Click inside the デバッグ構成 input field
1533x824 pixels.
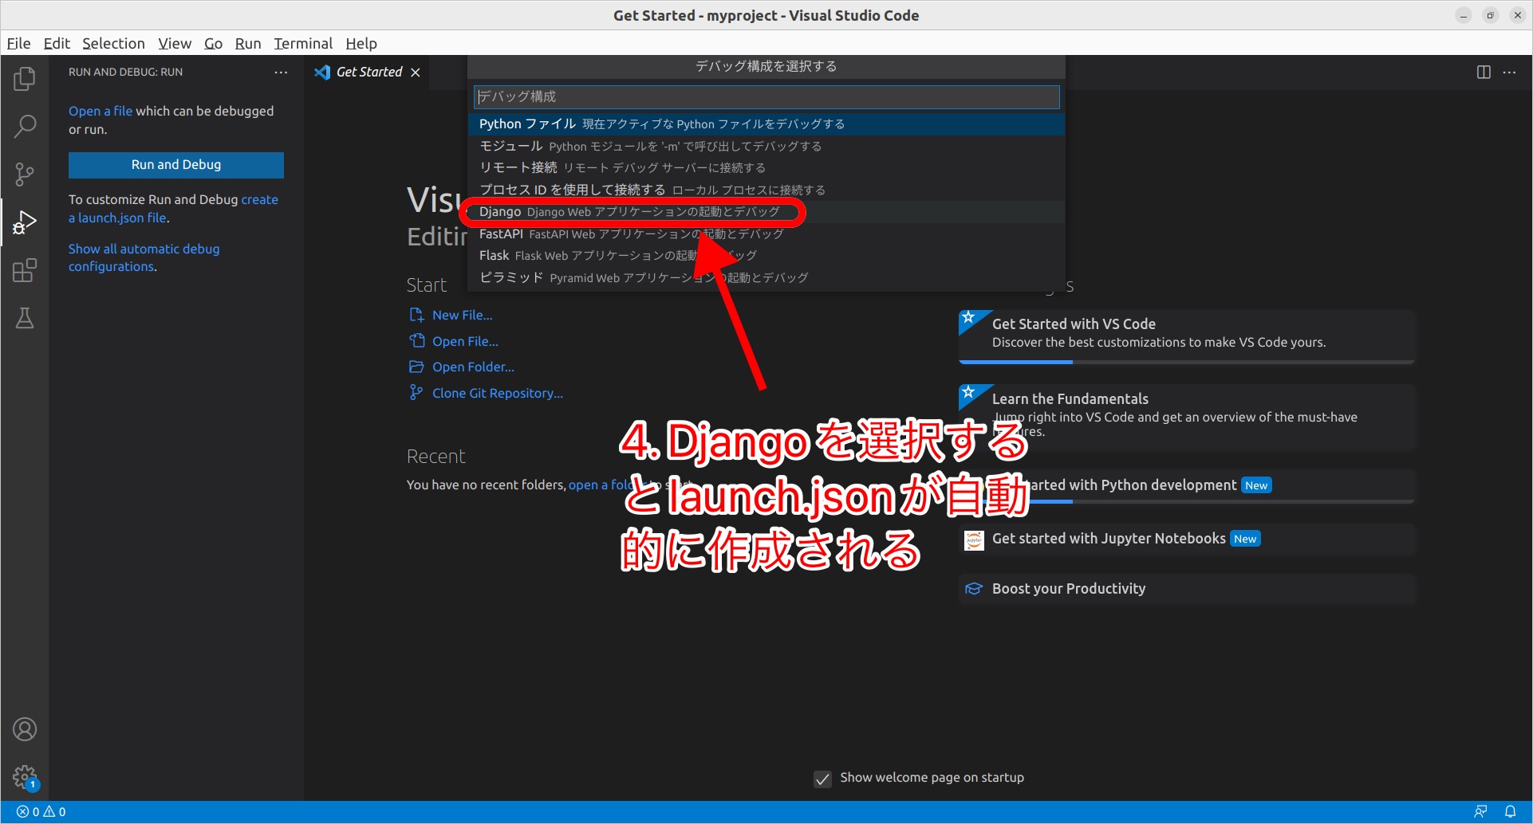click(x=766, y=96)
